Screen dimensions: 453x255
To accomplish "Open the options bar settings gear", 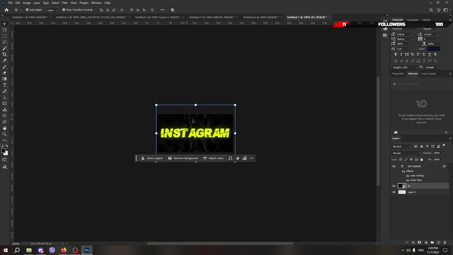I will point(172,10).
